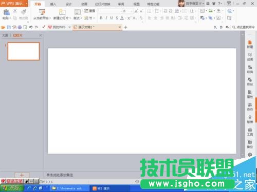Open the Slide Show ribbon tab

[103, 4]
